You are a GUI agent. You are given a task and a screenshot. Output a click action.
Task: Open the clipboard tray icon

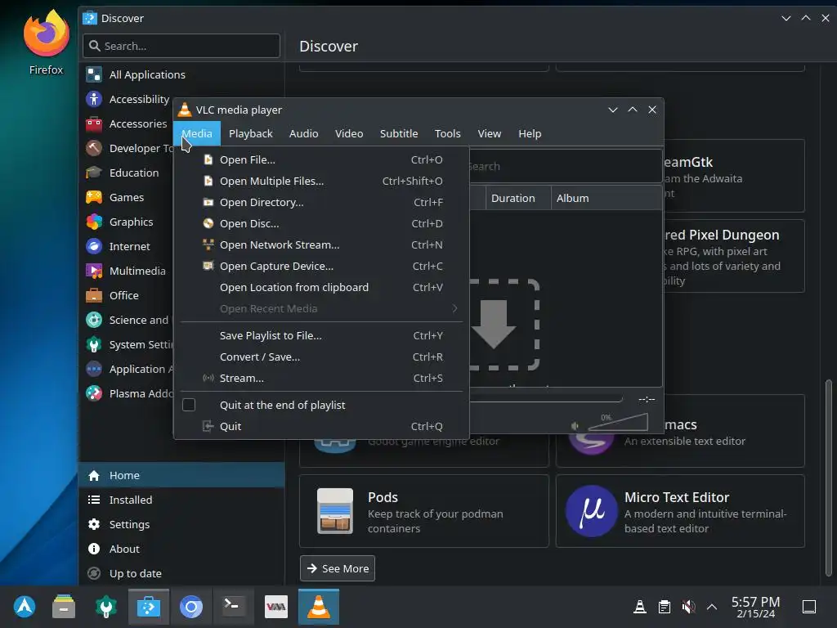pyautogui.click(x=664, y=607)
